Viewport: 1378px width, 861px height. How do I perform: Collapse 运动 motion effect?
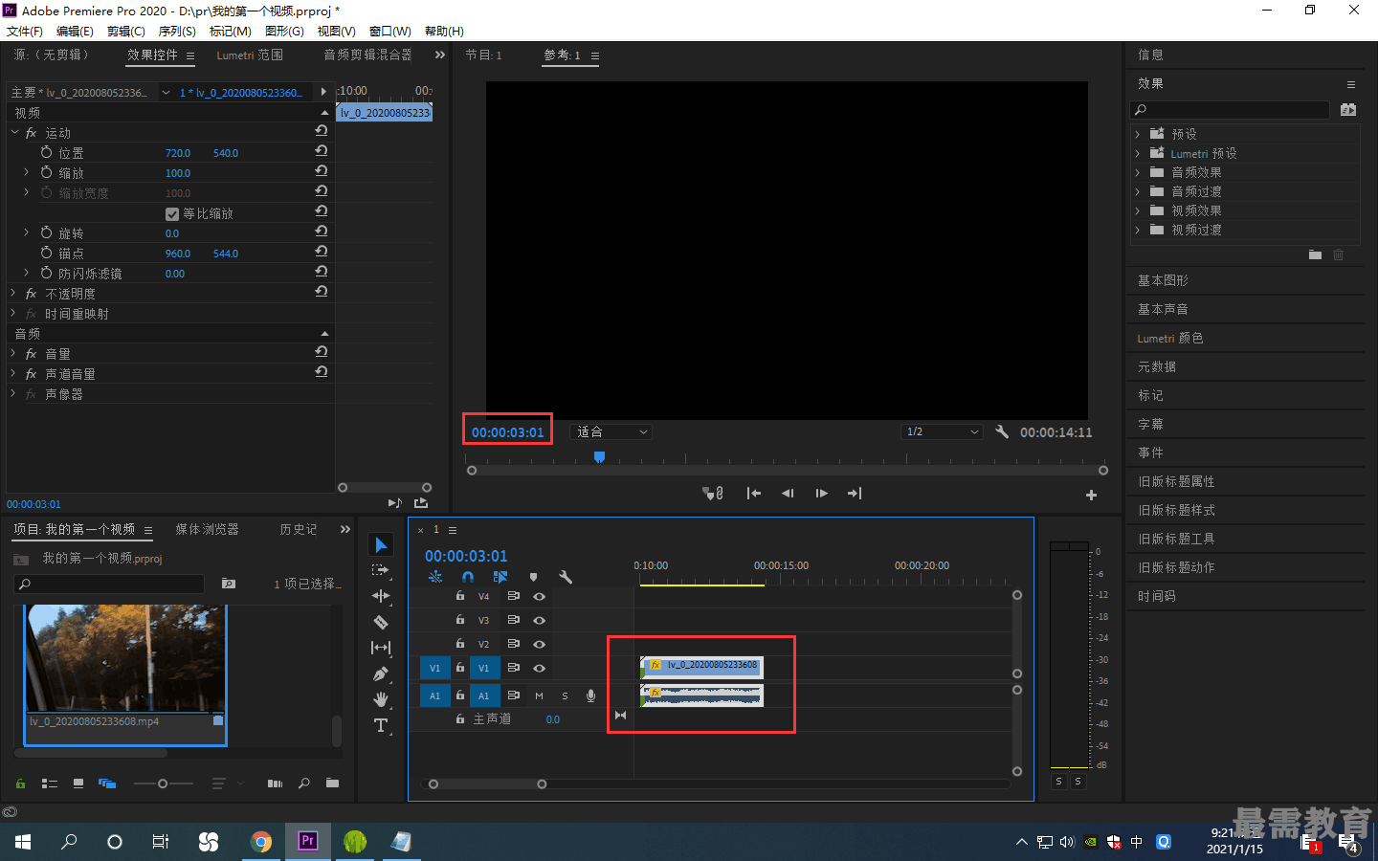tap(14, 132)
